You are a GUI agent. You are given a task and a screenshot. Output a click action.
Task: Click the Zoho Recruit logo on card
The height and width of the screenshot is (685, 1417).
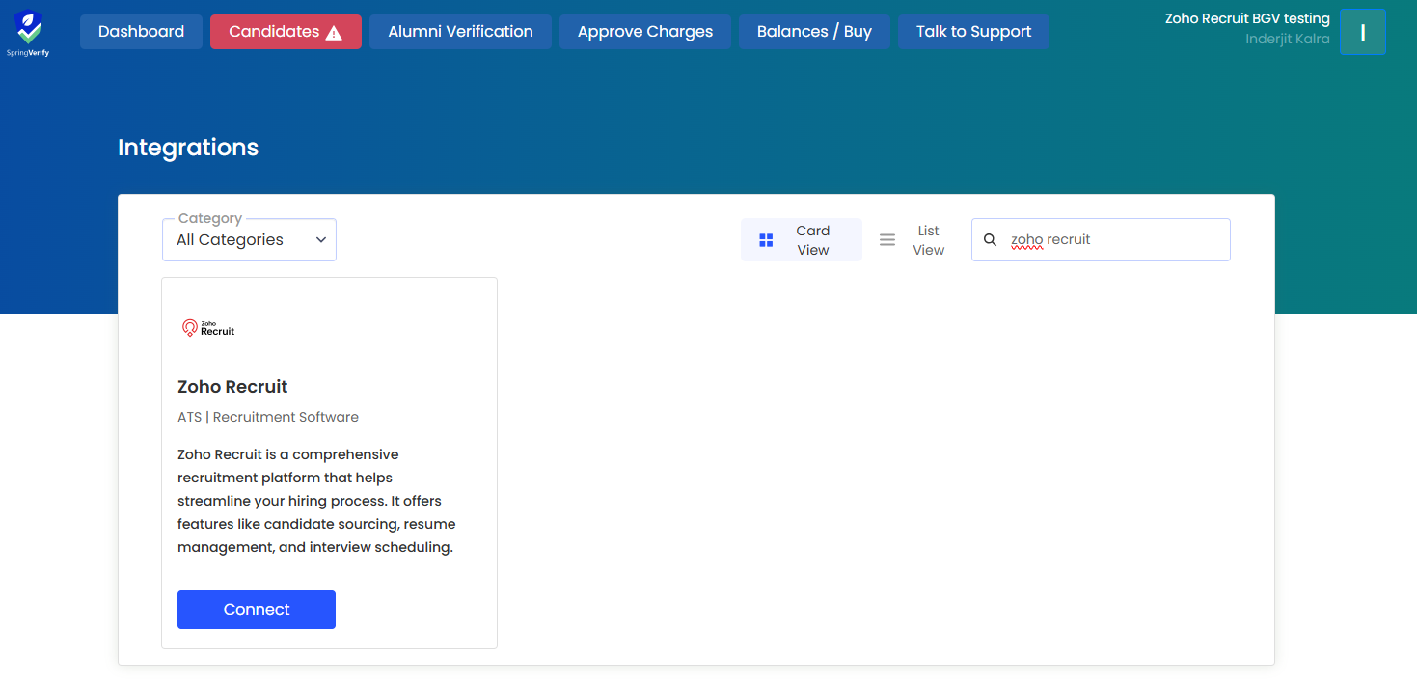[208, 328]
